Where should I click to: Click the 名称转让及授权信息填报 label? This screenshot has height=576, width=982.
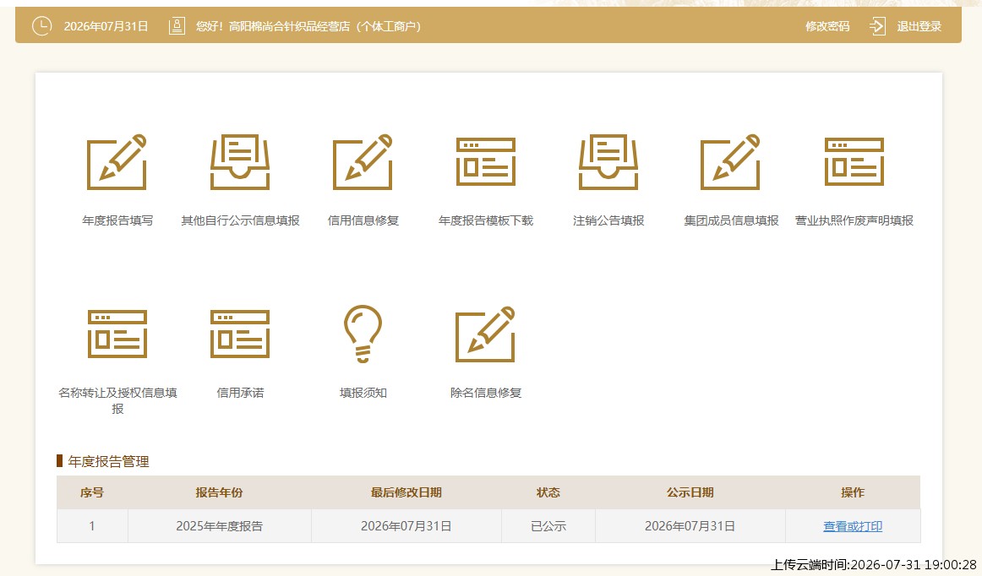click(117, 400)
